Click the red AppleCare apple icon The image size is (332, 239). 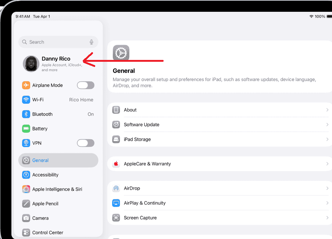tap(116, 164)
